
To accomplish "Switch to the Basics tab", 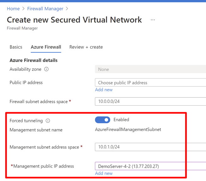I will coord(16,47).
